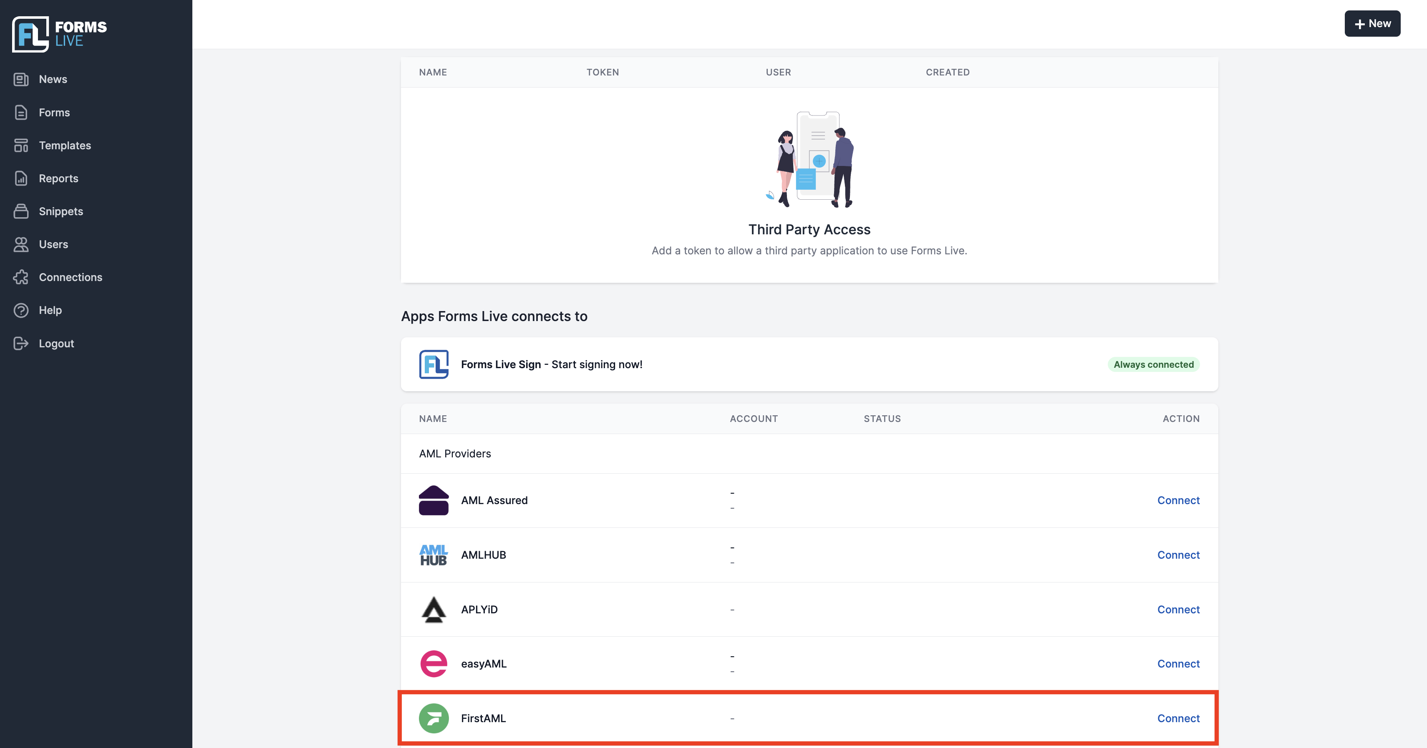Screen dimensions: 1427x748
Task: Click the AMLHUB logo
Action: (434, 555)
